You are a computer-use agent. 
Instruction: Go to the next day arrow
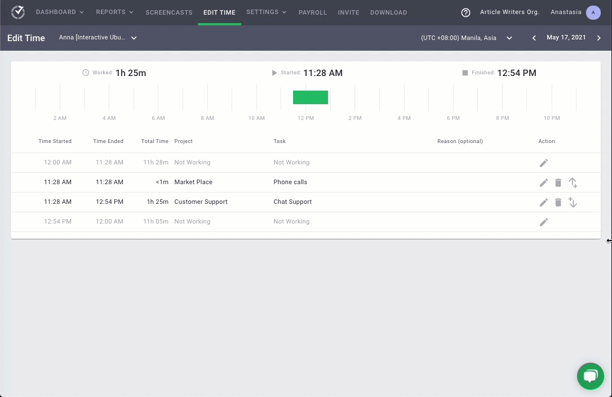tap(598, 38)
